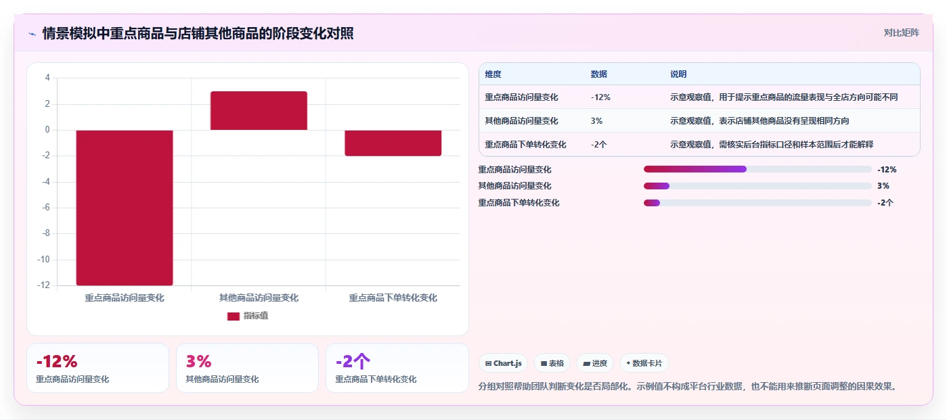The height and width of the screenshot is (420, 947).
Task: Click the 对比矩阵 label in the header
Action: pyautogui.click(x=902, y=32)
